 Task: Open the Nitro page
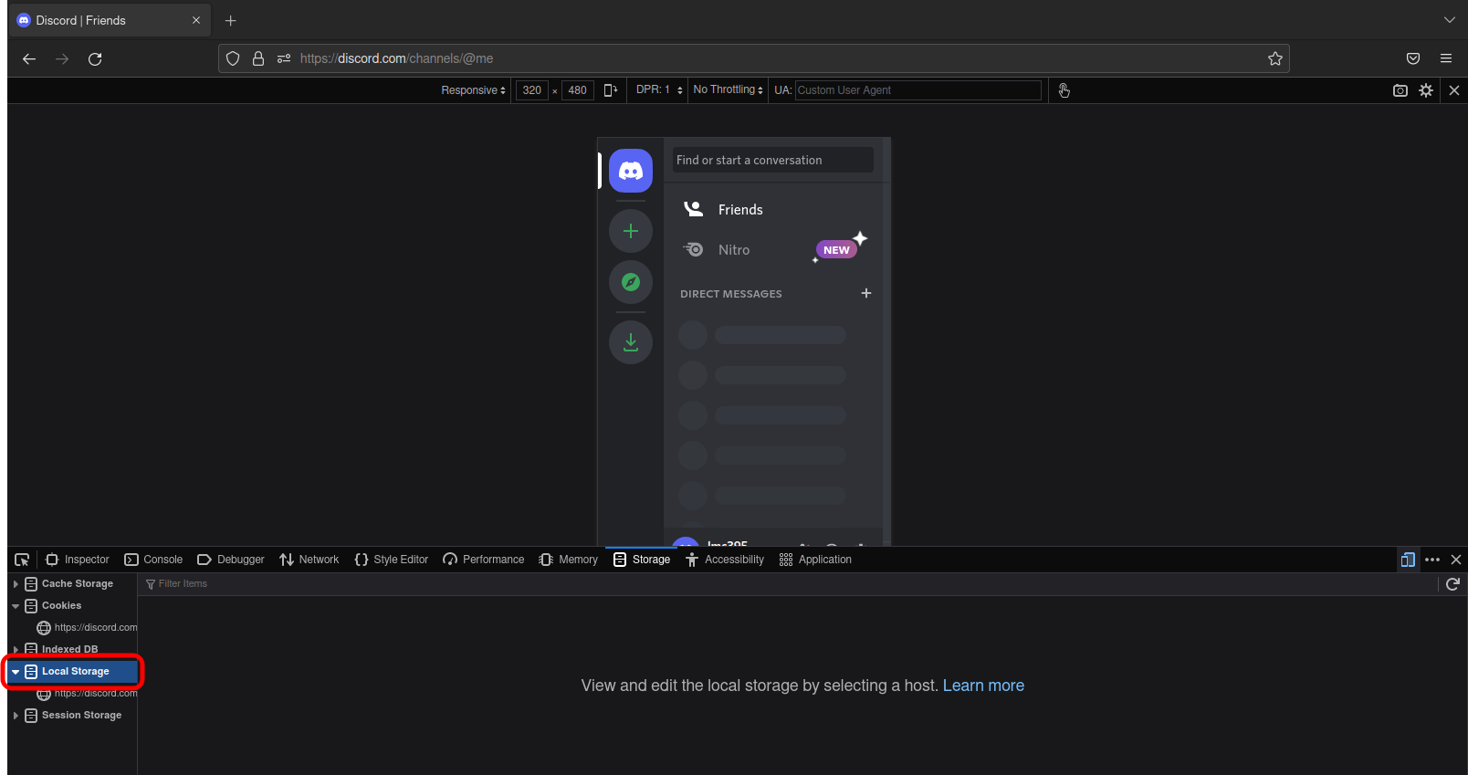coord(773,249)
